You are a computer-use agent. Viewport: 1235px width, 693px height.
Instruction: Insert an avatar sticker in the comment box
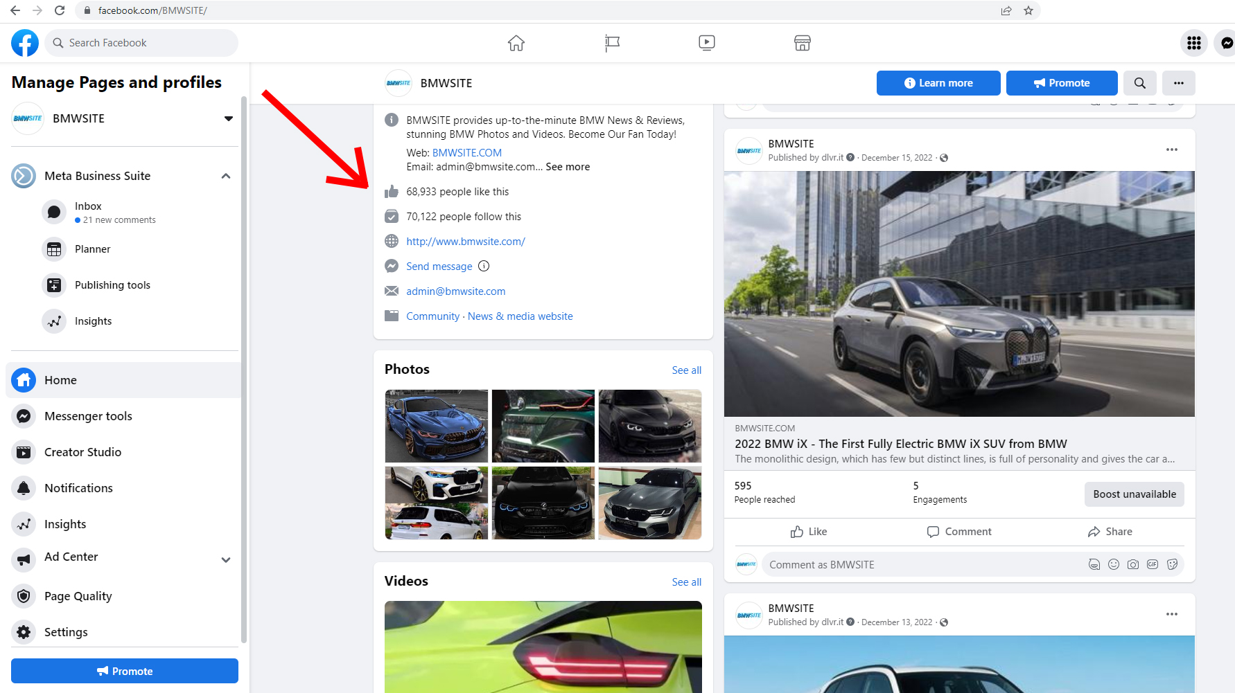pos(1094,564)
